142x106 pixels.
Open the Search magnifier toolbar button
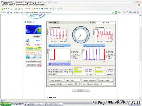[x=28, y=8]
